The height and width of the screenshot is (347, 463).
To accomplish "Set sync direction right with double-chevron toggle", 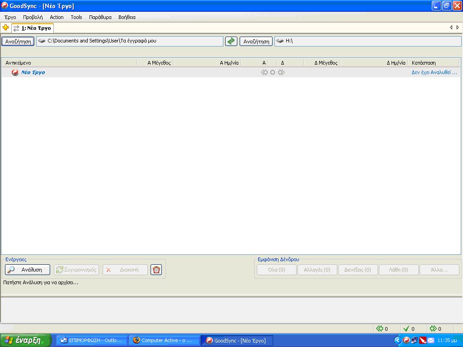I will 281,72.
